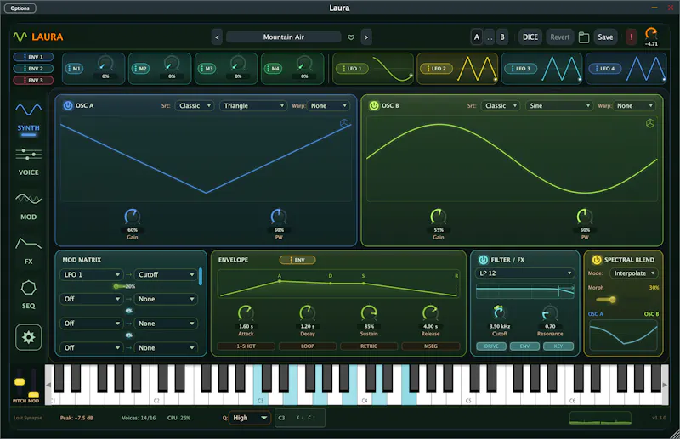Click the OSC A PW knob
Viewport: 680px width, 439px height.
[279, 217]
